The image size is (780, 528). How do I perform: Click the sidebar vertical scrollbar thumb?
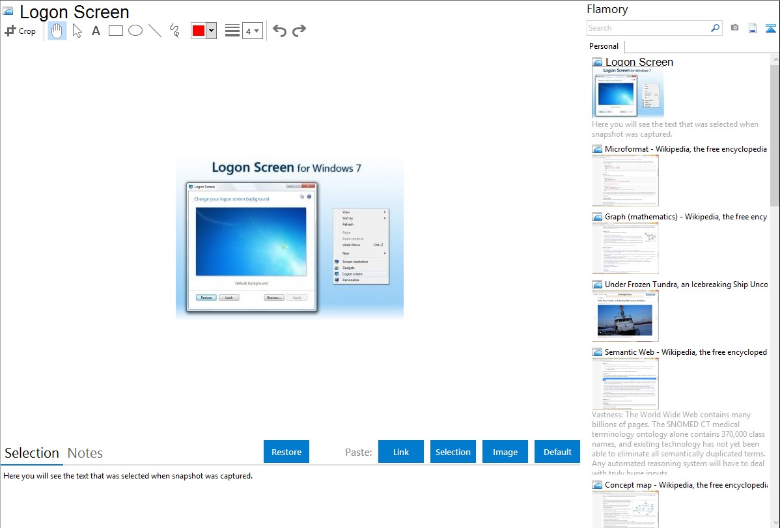click(775, 135)
